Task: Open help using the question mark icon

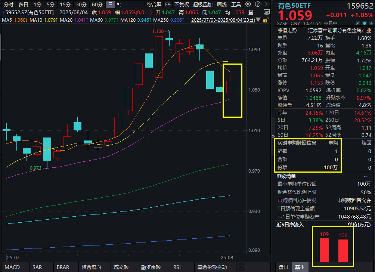Action: tap(258, 4)
